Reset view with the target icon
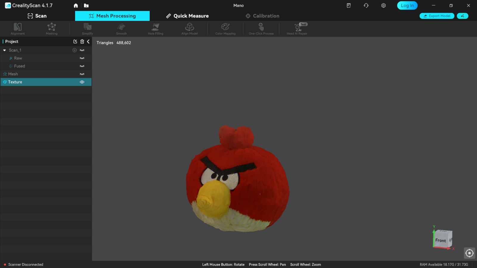Image resolution: width=477 pixels, height=268 pixels. point(470,253)
